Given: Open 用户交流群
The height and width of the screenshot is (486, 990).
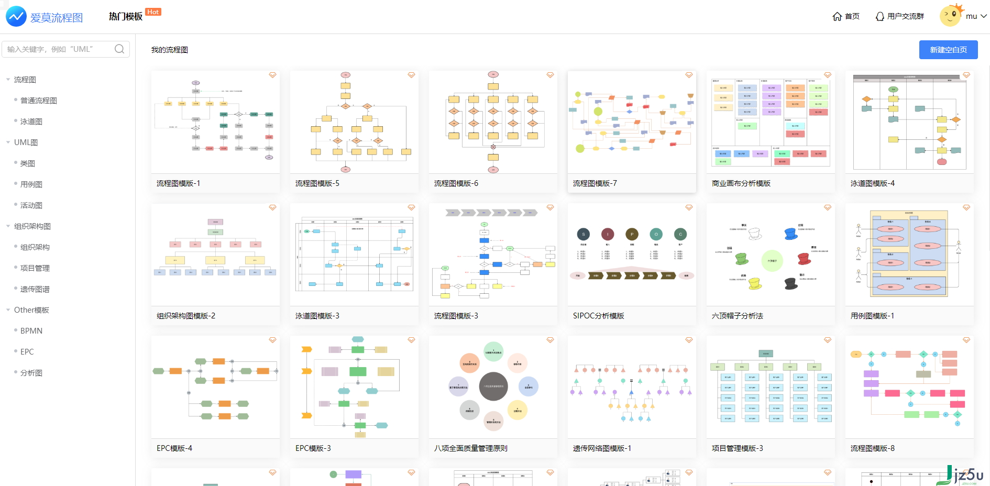Looking at the screenshot, I should pyautogui.click(x=906, y=16).
